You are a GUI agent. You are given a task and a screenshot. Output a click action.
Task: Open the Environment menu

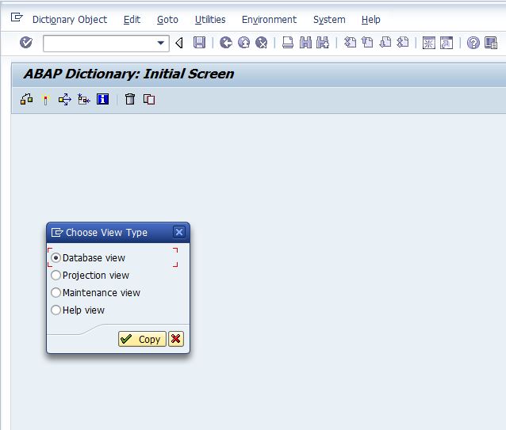269,20
